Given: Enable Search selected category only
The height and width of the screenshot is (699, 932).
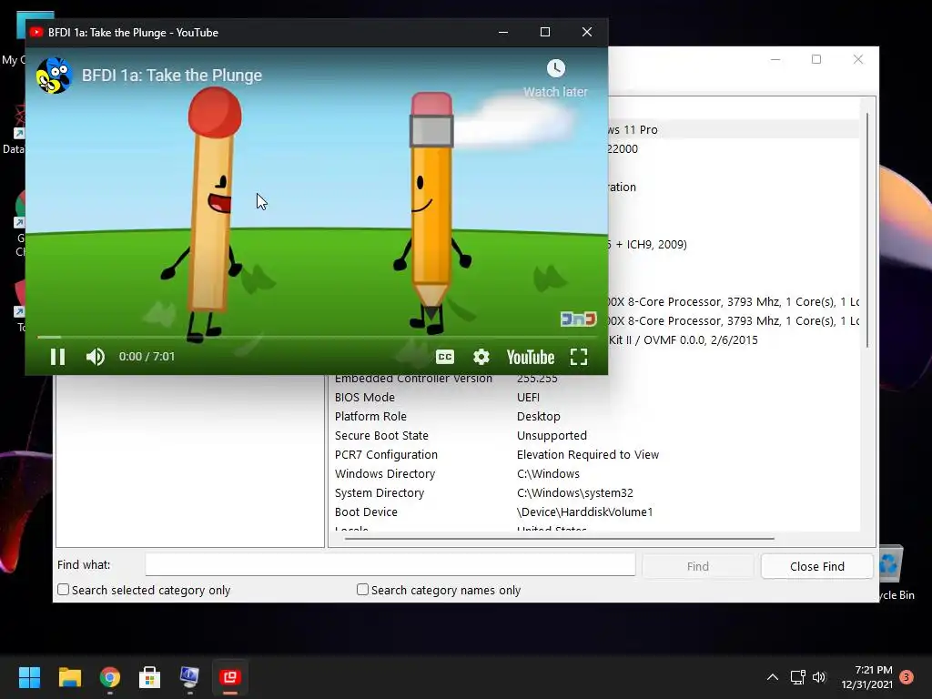Looking at the screenshot, I should point(64,590).
